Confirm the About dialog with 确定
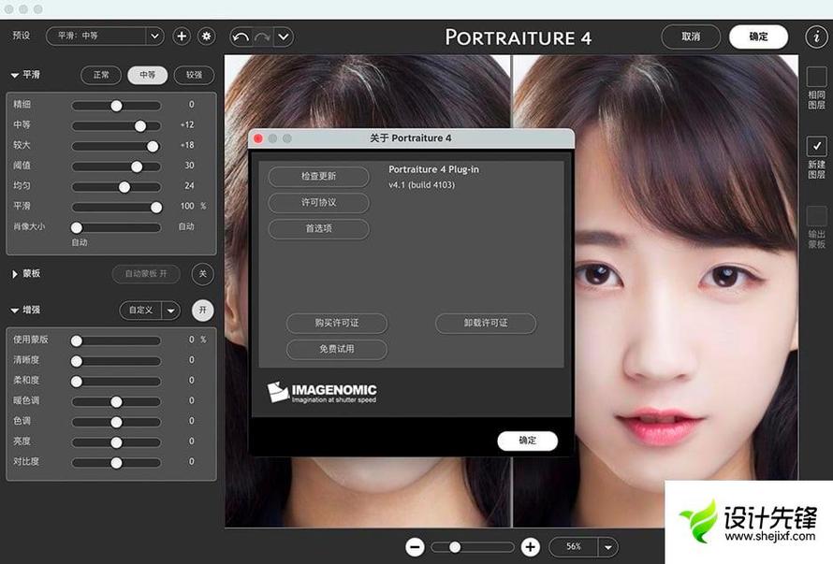The height and width of the screenshot is (564, 833). coord(528,441)
